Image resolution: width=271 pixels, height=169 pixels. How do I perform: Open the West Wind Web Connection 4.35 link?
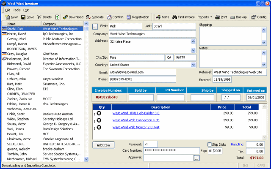coord(135,120)
